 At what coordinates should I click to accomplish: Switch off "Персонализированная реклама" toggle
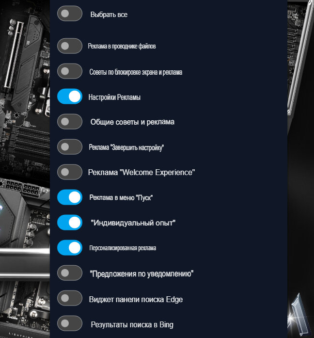pos(70,248)
